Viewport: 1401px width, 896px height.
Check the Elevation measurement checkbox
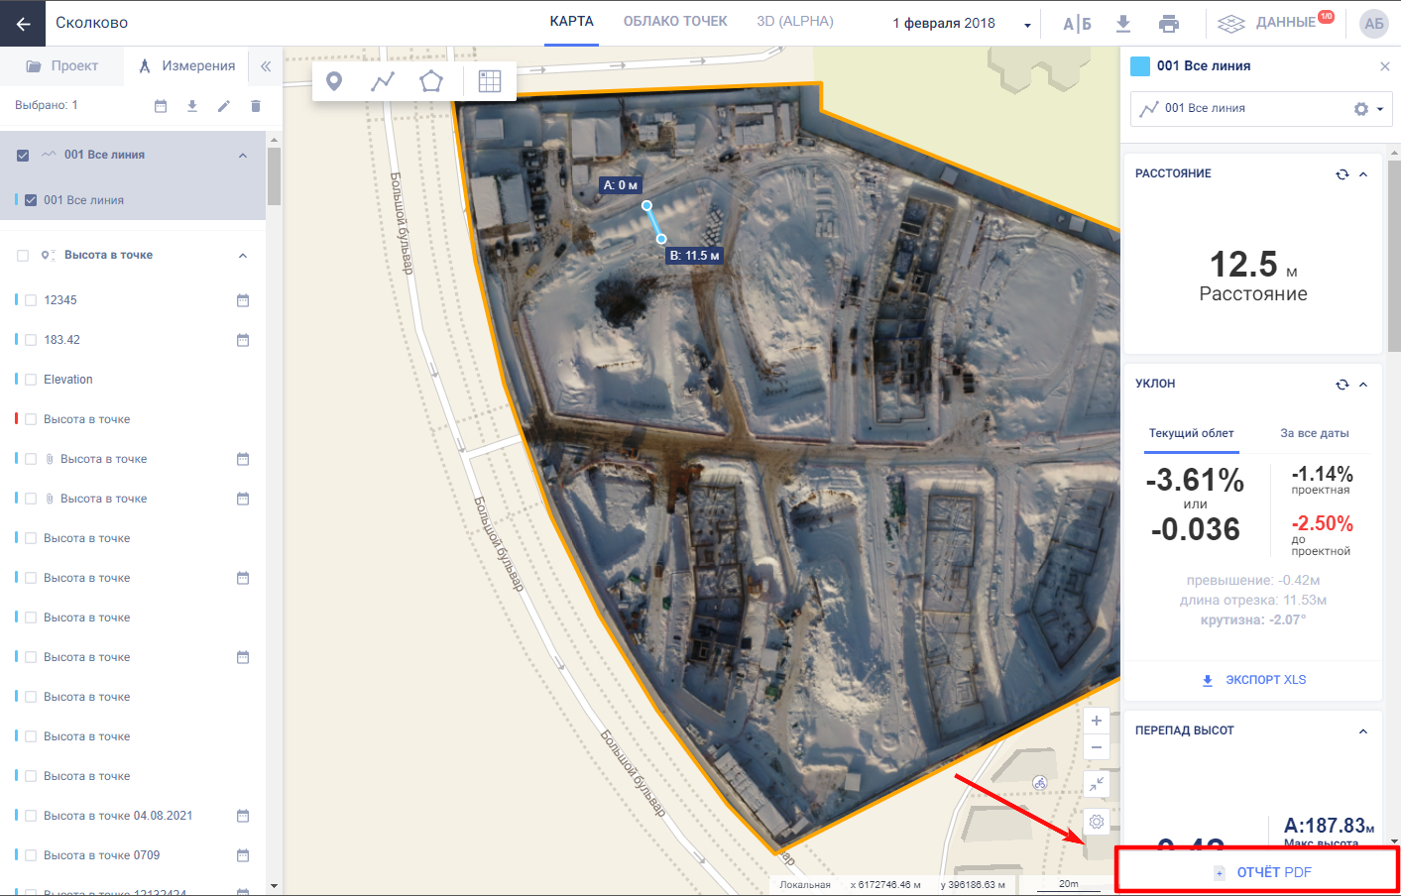pyautogui.click(x=31, y=380)
